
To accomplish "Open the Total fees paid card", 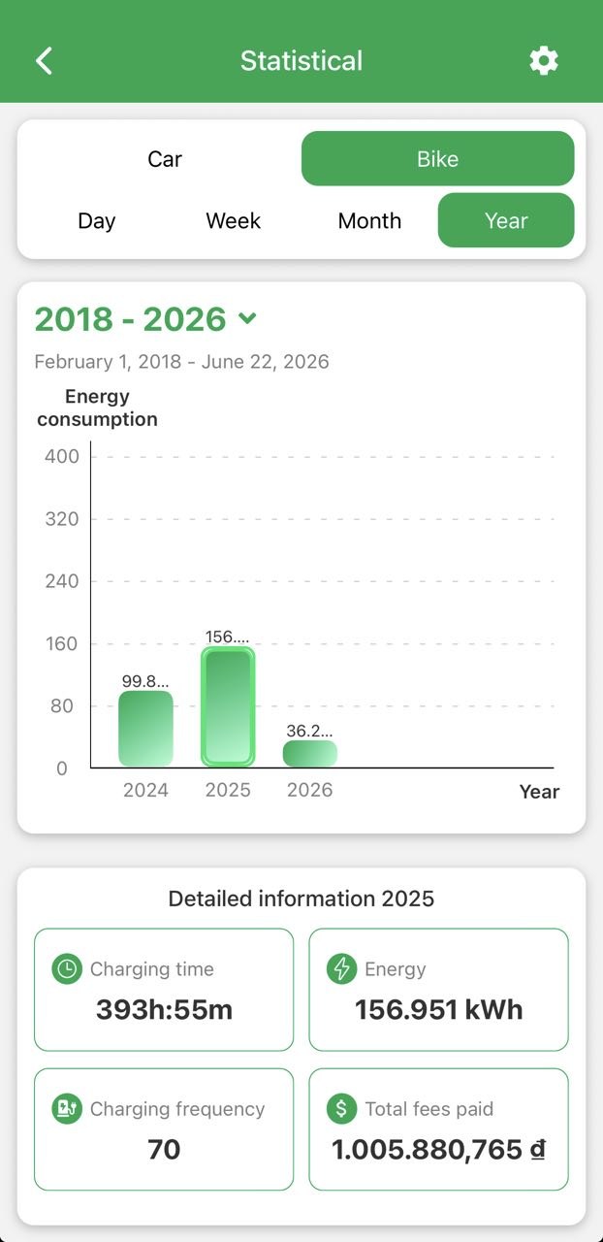I will coord(438,1129).
